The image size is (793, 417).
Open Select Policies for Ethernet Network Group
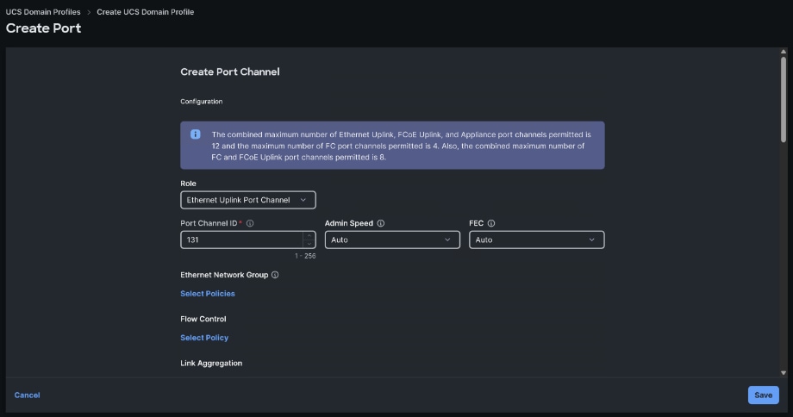click(208, 294)
